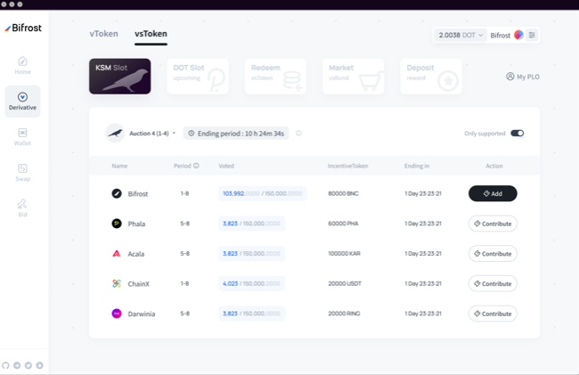Click Bifrost row's ending time value
This screenshot has width=579, height=375.
[423, 193]
